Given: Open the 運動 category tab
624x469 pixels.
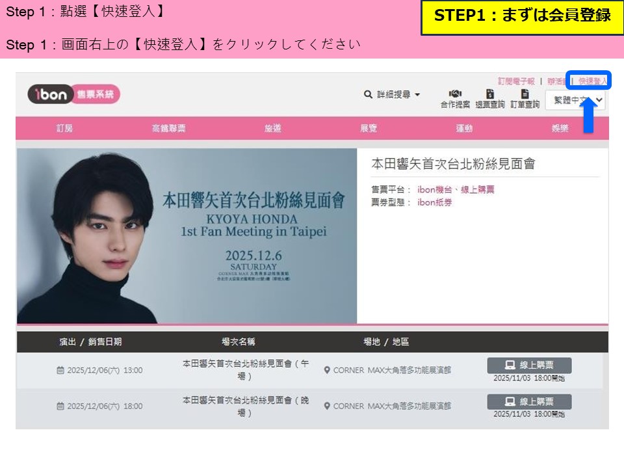Looking at the screenshot, I should [464, 128].
